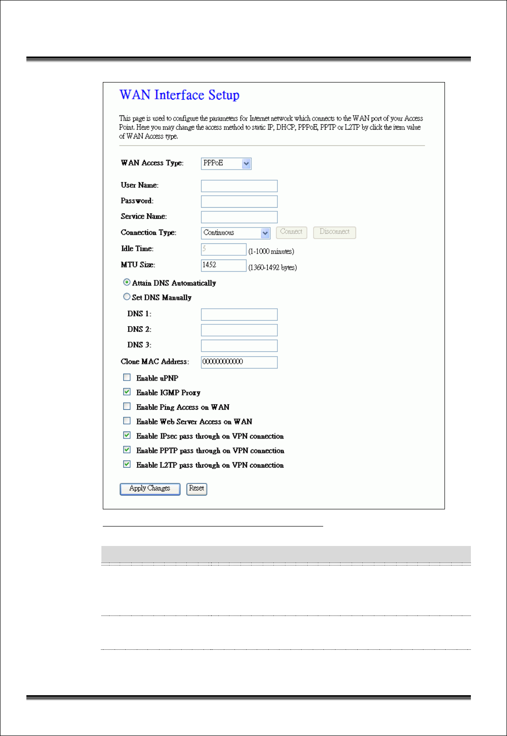Enable the uPNP checkbox

click(x=127, y=377)
